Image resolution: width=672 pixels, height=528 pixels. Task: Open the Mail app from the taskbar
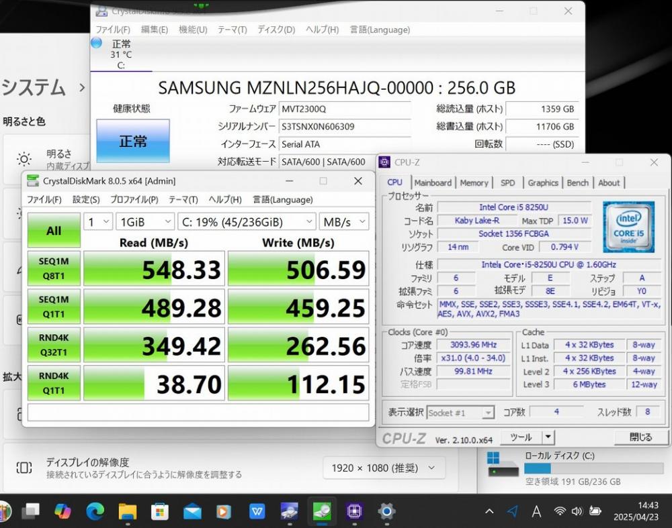[x=192, y=511]
